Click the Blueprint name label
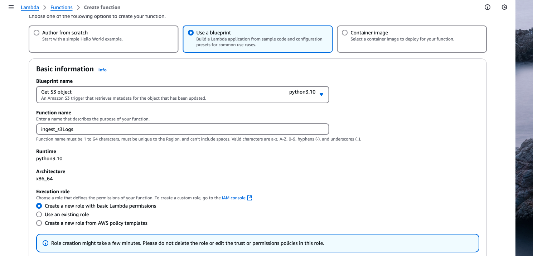The height and width of the screenshot is (256, 533). tap(54, 81)
